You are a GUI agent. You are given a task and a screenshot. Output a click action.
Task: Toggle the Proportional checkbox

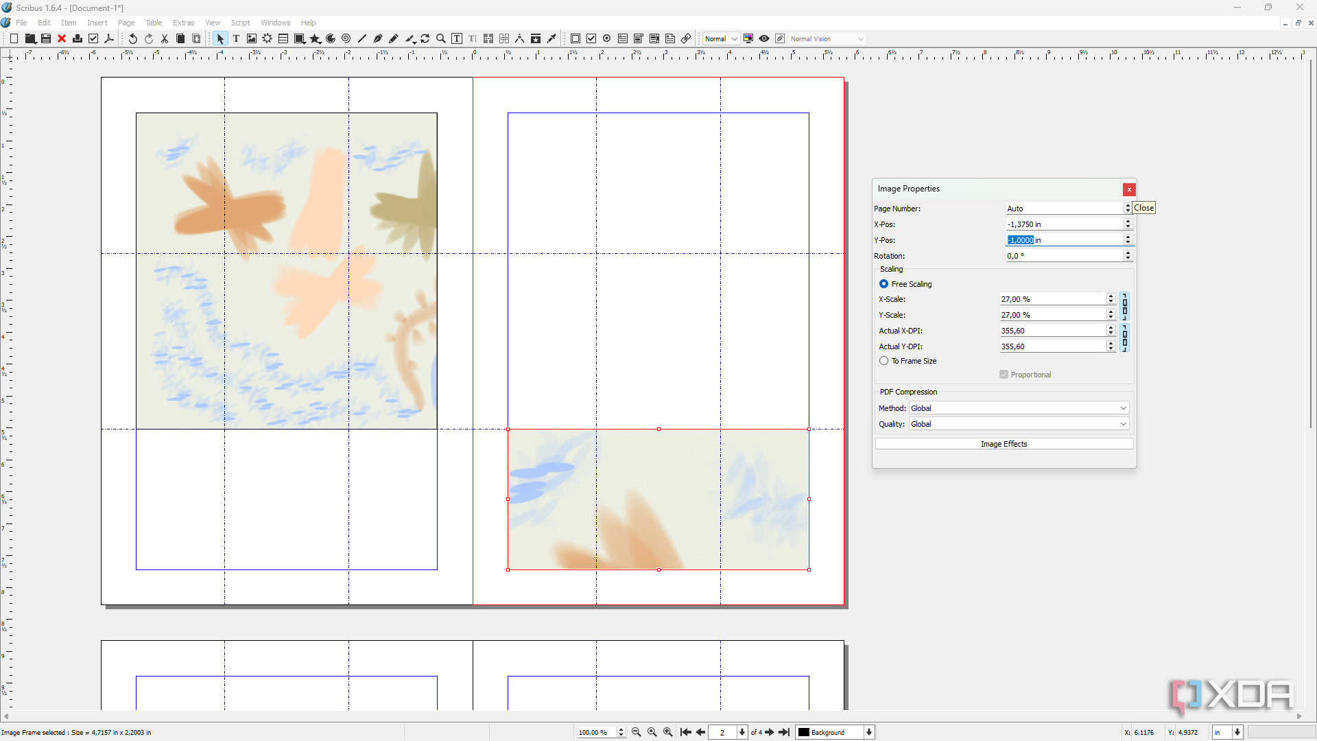1004,375
